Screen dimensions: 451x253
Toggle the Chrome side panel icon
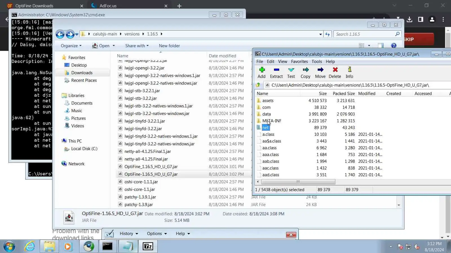point(421,19)
